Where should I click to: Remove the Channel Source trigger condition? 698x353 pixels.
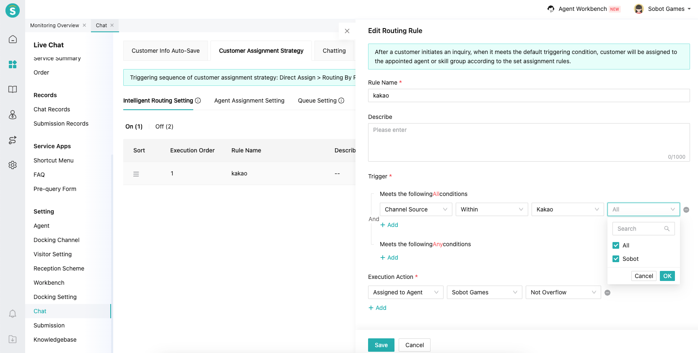pyautogui.click(x=686, y=210)
